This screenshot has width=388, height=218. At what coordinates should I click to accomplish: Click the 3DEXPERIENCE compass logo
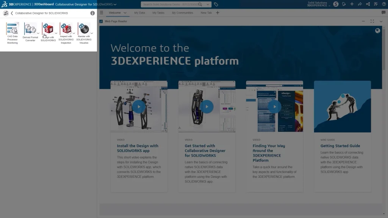pyautogui.click(x=4, y=4)
